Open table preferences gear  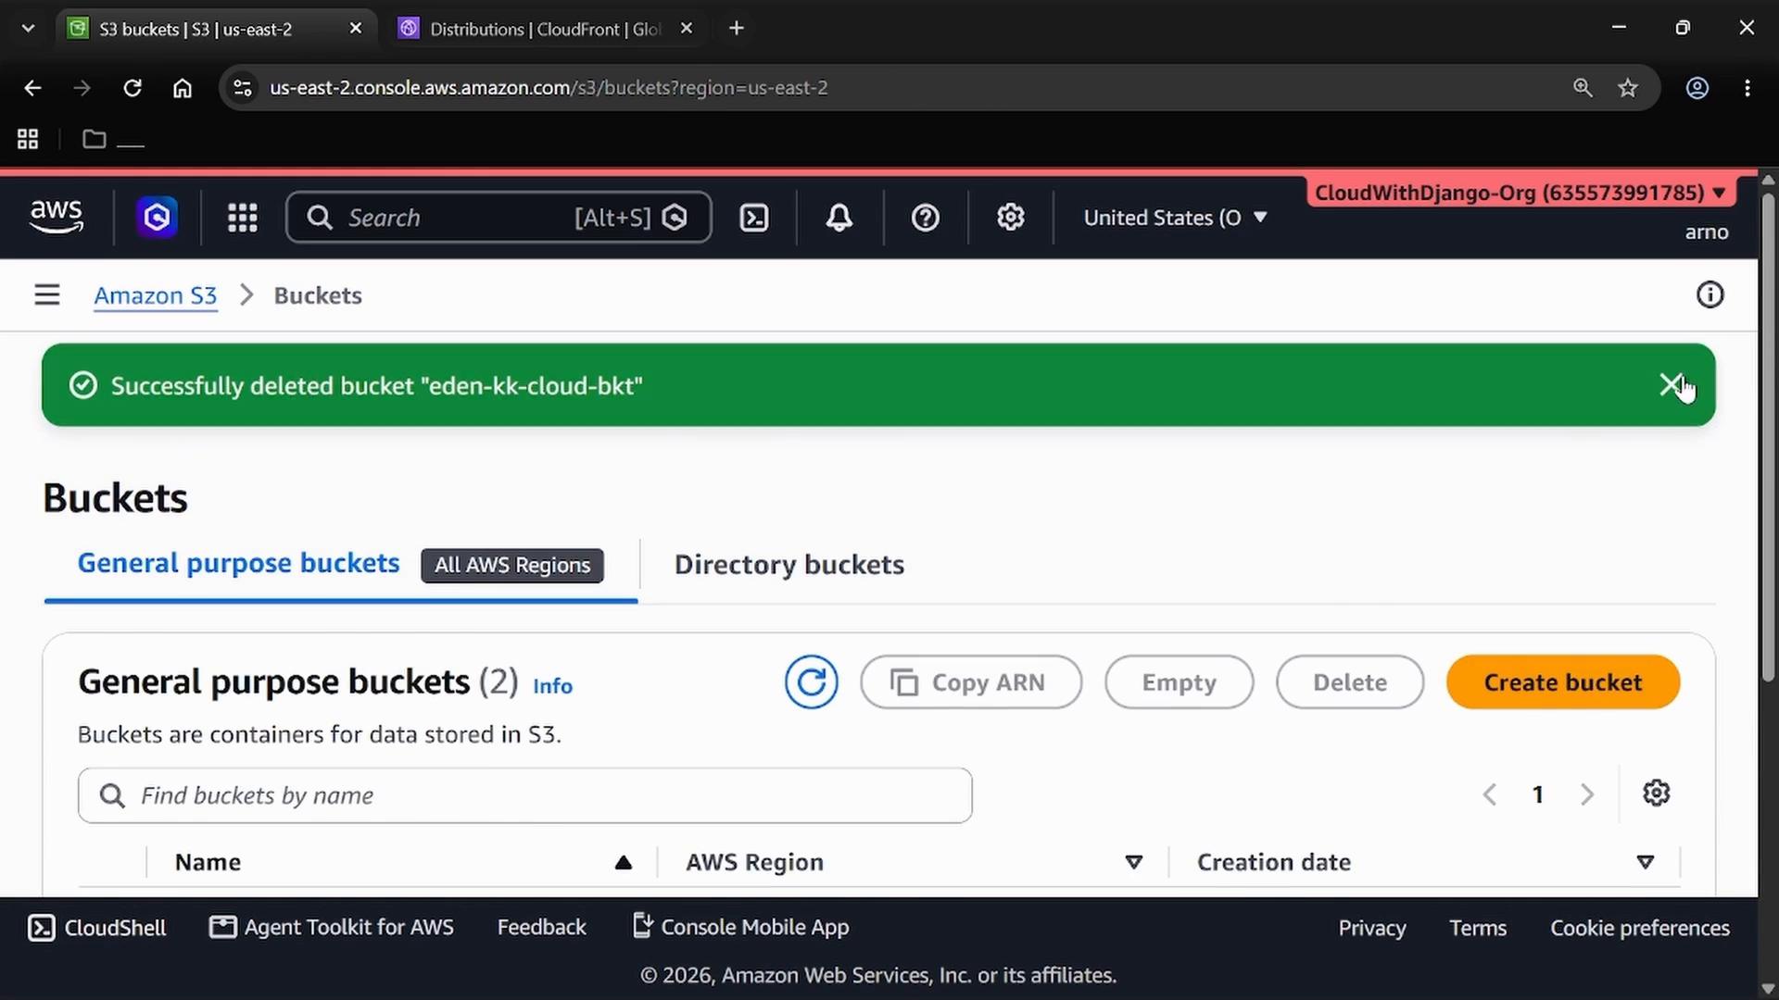[x=1657, y=794]
